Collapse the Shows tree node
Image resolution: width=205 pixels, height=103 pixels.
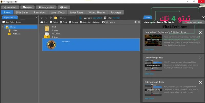[x=3, y=27]
